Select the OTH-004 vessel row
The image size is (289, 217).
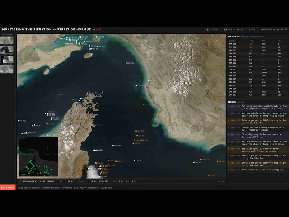[x=258, y=82]
